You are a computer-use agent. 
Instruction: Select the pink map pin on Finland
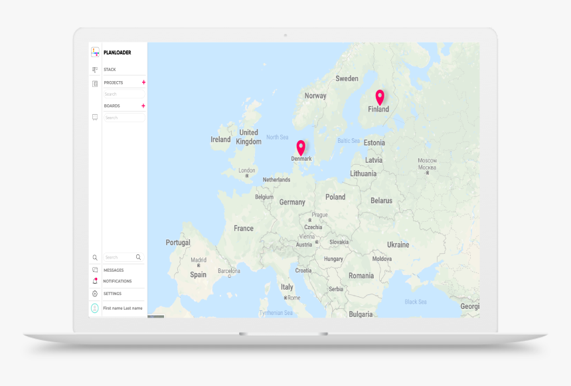click(380, 97)
